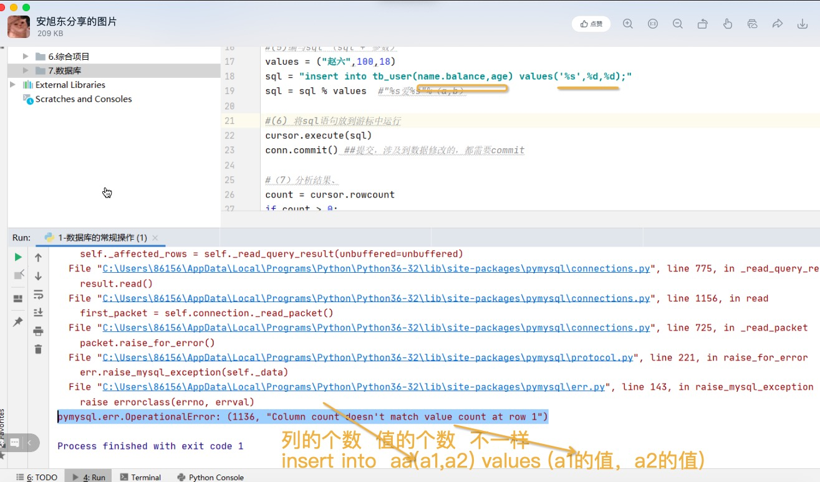The width and height of the screenshot is (820, 482).
Task: Click the scroll to end icon in Run console
Action: 38,313
